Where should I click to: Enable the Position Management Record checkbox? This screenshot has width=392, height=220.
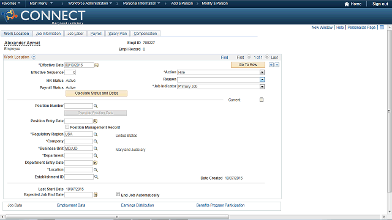point(67,127)
